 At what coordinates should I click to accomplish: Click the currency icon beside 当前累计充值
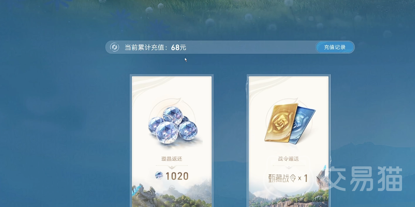click(x=115, y=47)
